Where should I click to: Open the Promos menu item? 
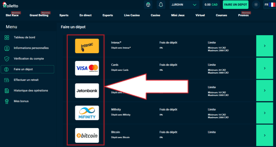click(x=243, y=15)
